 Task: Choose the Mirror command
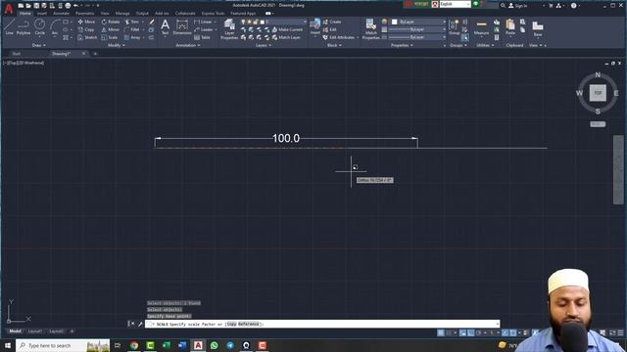(x=110, y=29)
